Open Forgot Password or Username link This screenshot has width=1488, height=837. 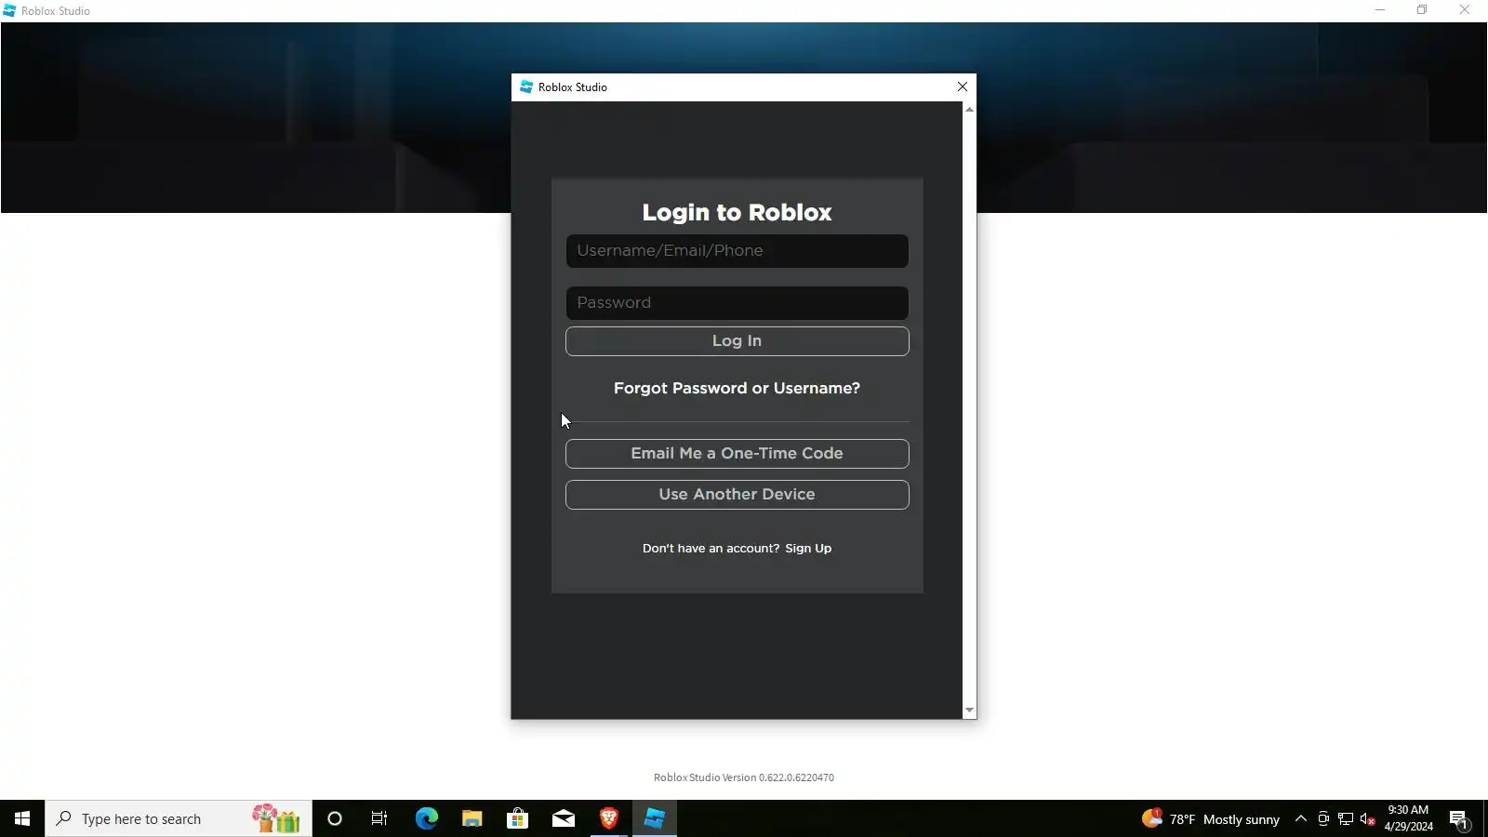pyautogui.click(x=737, y=389)
